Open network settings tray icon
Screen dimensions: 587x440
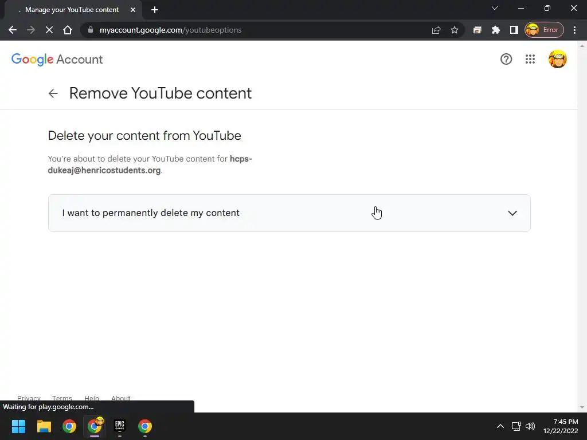[516, 426]
